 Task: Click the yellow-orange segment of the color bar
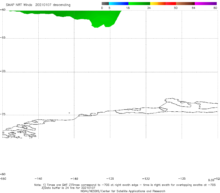pos(158,4)
